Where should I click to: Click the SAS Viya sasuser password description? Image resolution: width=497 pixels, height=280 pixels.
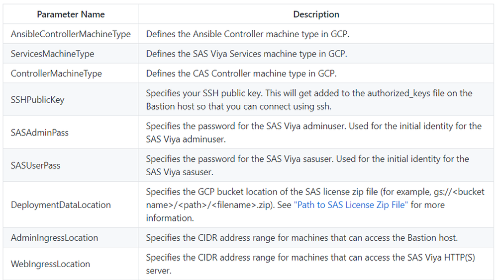(307, 165)
